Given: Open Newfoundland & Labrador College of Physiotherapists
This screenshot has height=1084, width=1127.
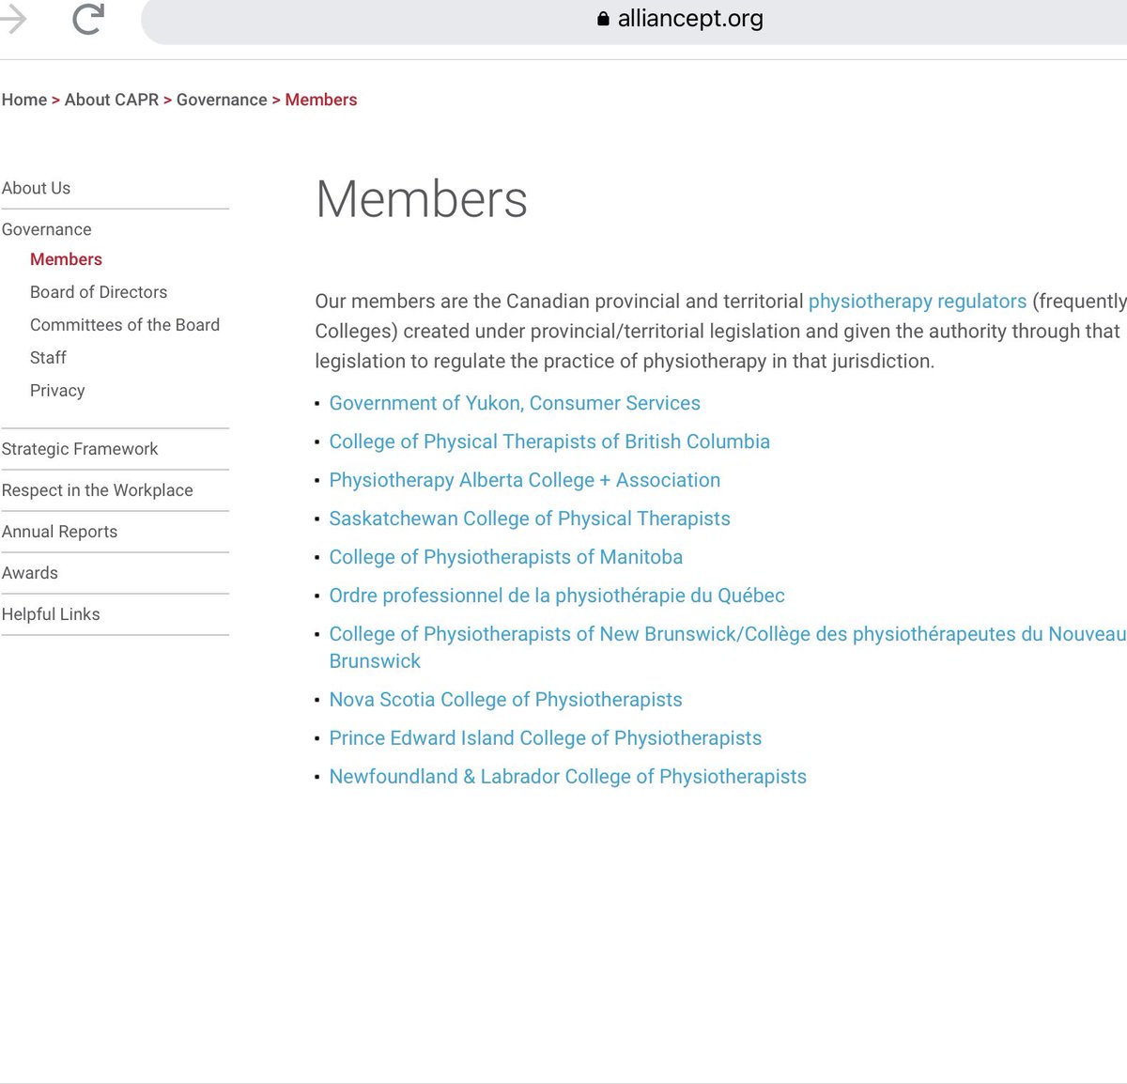Looking at the screenshot, I should click(567, 777).
